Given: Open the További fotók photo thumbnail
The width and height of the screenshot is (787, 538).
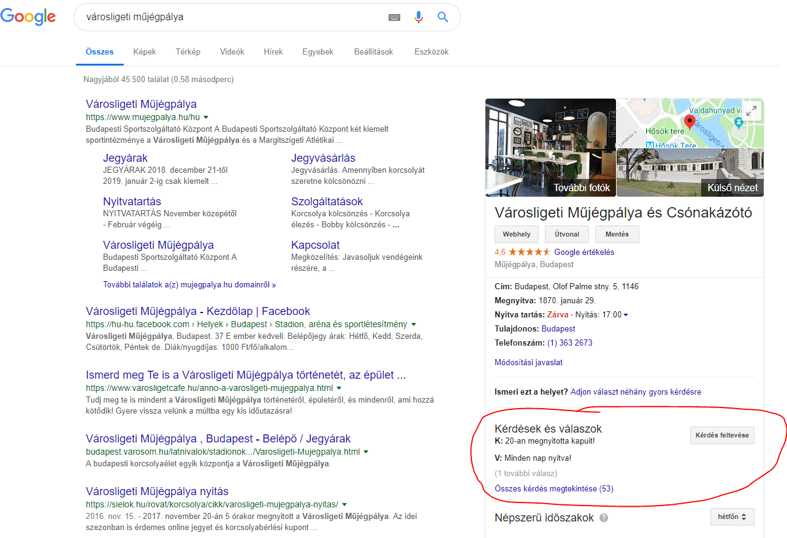Looking at the screenshot, I should coord(550,148).
